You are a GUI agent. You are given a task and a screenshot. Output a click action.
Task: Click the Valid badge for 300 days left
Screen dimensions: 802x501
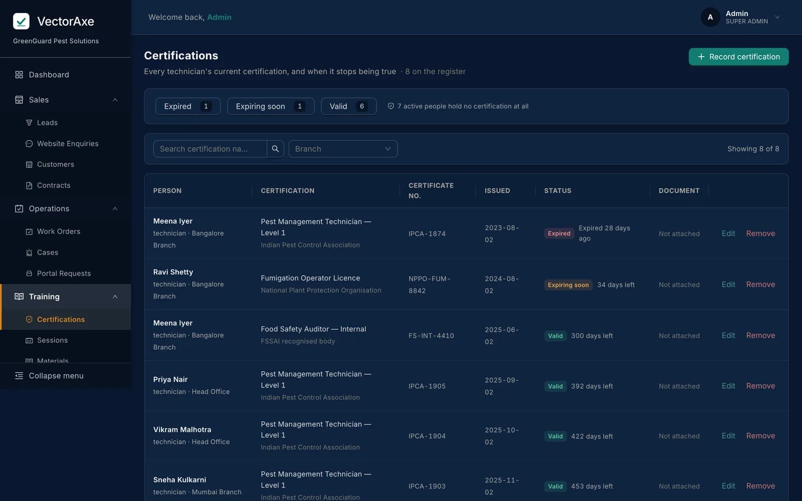[555, 336]
